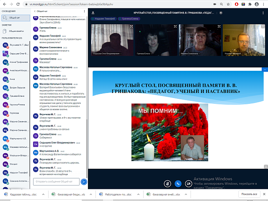Open the browser extensions puzzle icon
Screen dimensions: 268x201
click(x=250, y=4)
